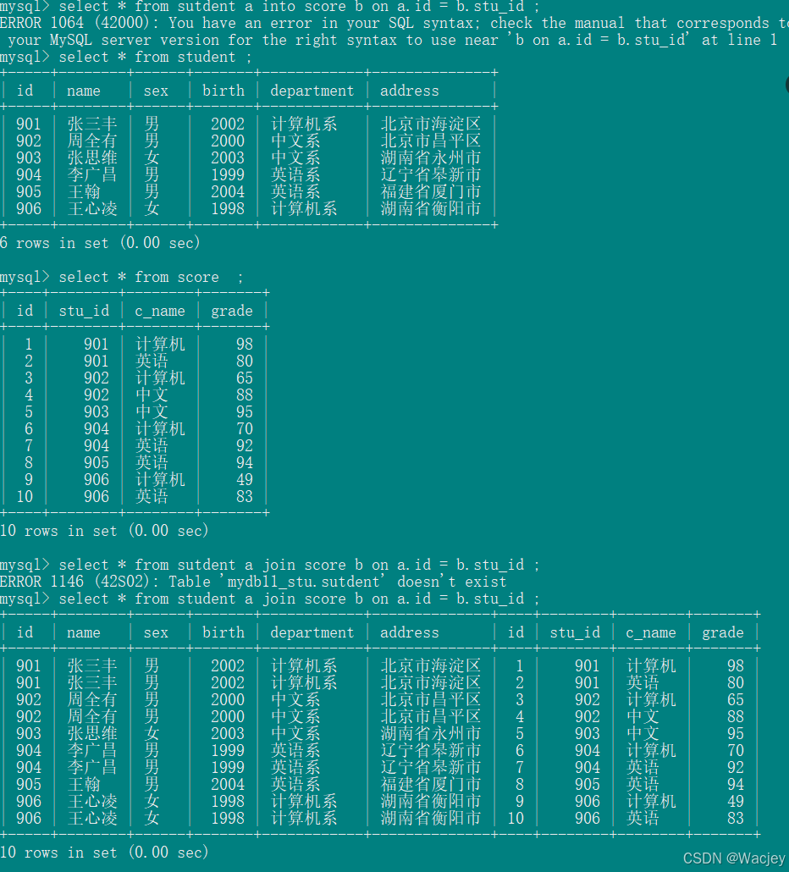
Task: Select student 张三丰 in row 901
Action: [x=91, y=124]
